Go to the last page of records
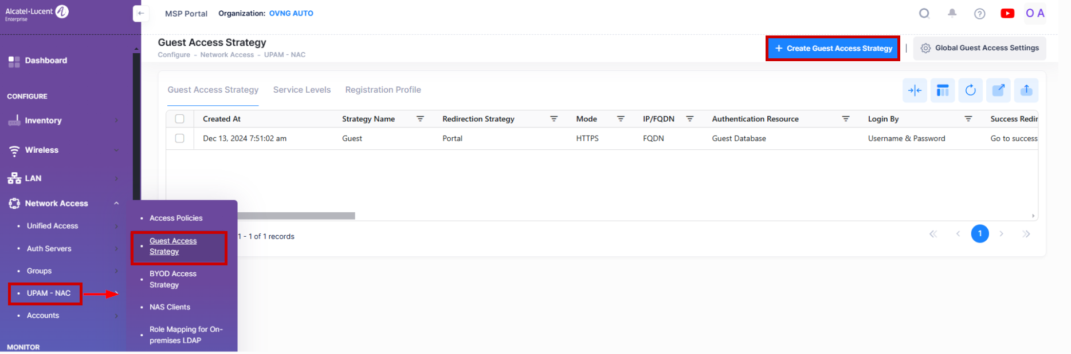 pyautogui.click(x=1026, y=234)
